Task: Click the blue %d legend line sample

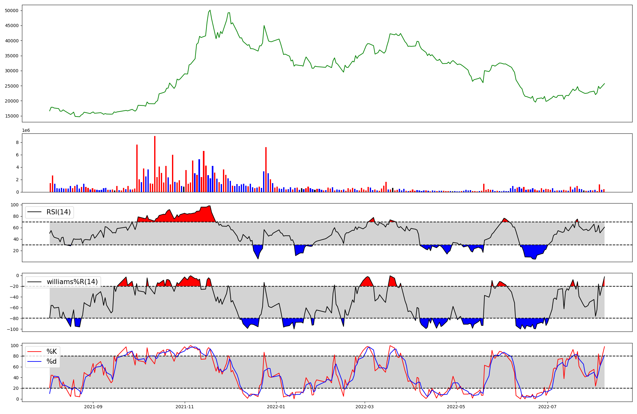Action: (34, 361)
